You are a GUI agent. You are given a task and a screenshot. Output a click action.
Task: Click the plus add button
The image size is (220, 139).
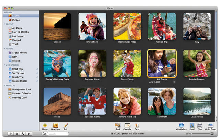pyautogui.click(x=11, y=134)
